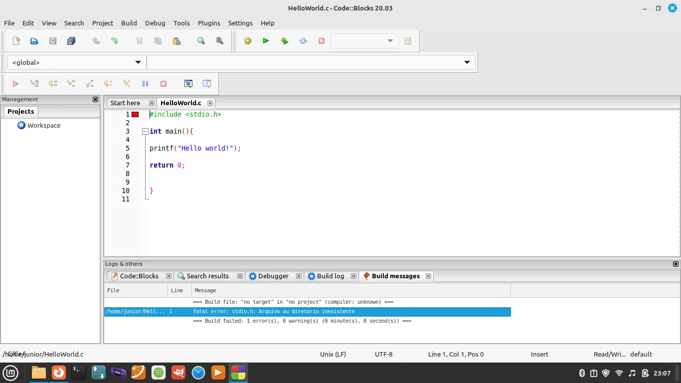Click the New file toolbar icon
The height and width of the screenshot is (383, 681).
(x=16, y=41)
